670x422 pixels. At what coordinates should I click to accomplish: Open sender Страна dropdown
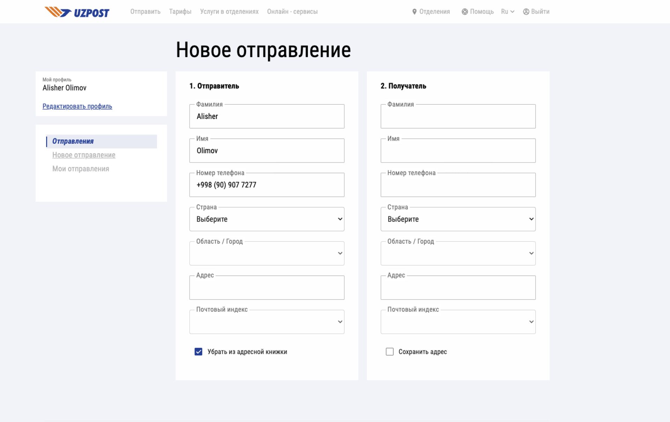267,219
